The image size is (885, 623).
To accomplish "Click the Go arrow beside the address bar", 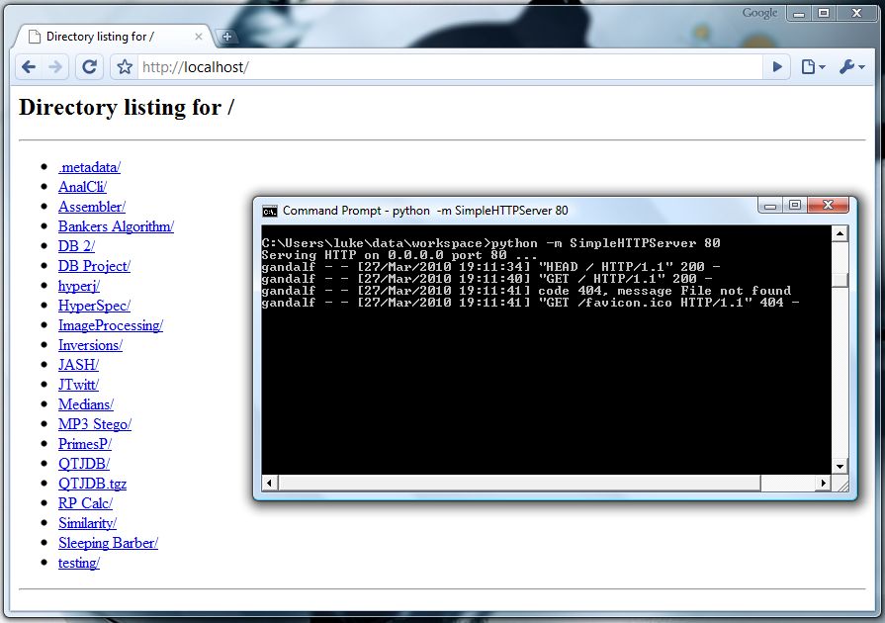I will pos(777,67).
